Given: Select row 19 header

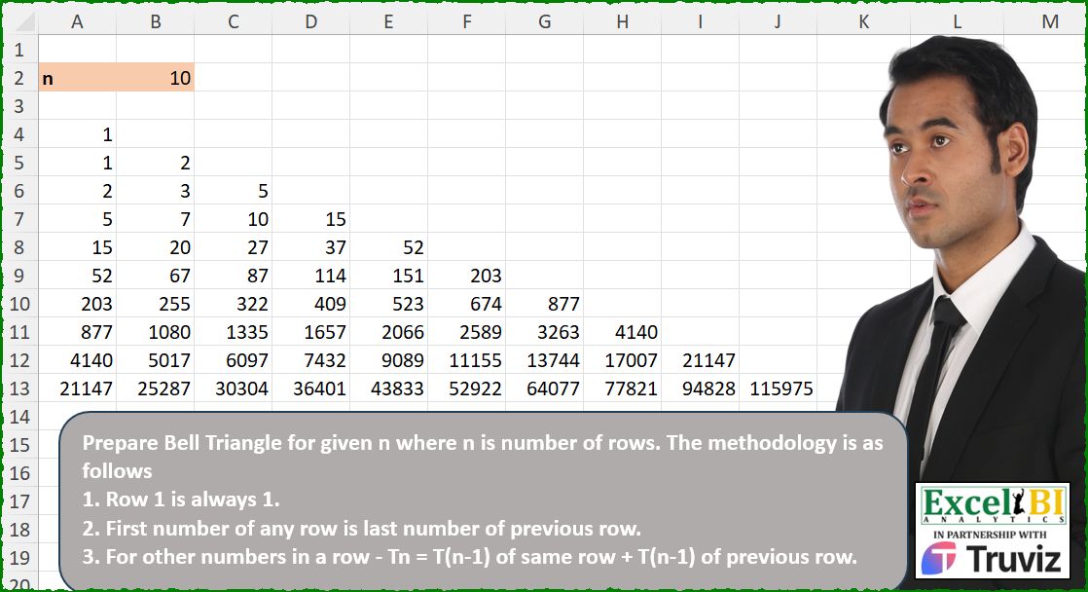Looking at the screenshot, I should tap(19, 557).
